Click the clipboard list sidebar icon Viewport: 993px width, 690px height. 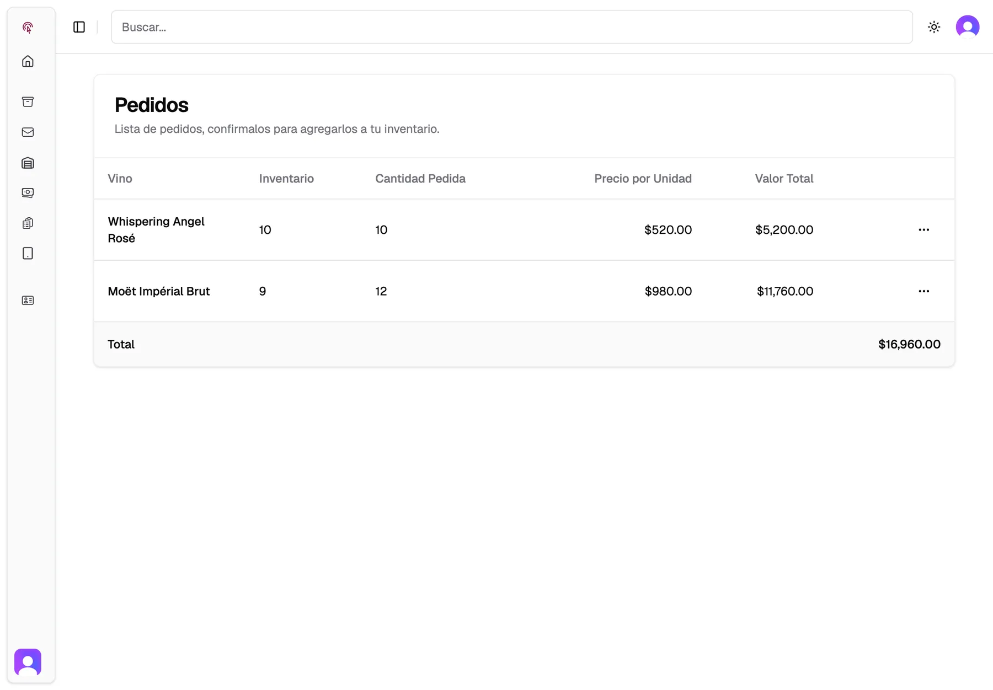(28, 223)
